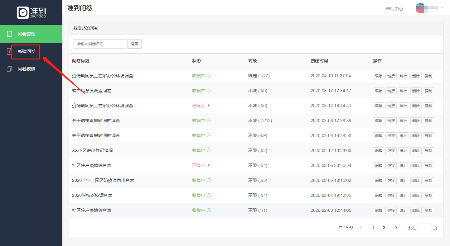The height and width of the screenshot is (246, 450).
Task: Resume the stopped 社区住户疫情筛查表 survey
Action: coord(209,165)
